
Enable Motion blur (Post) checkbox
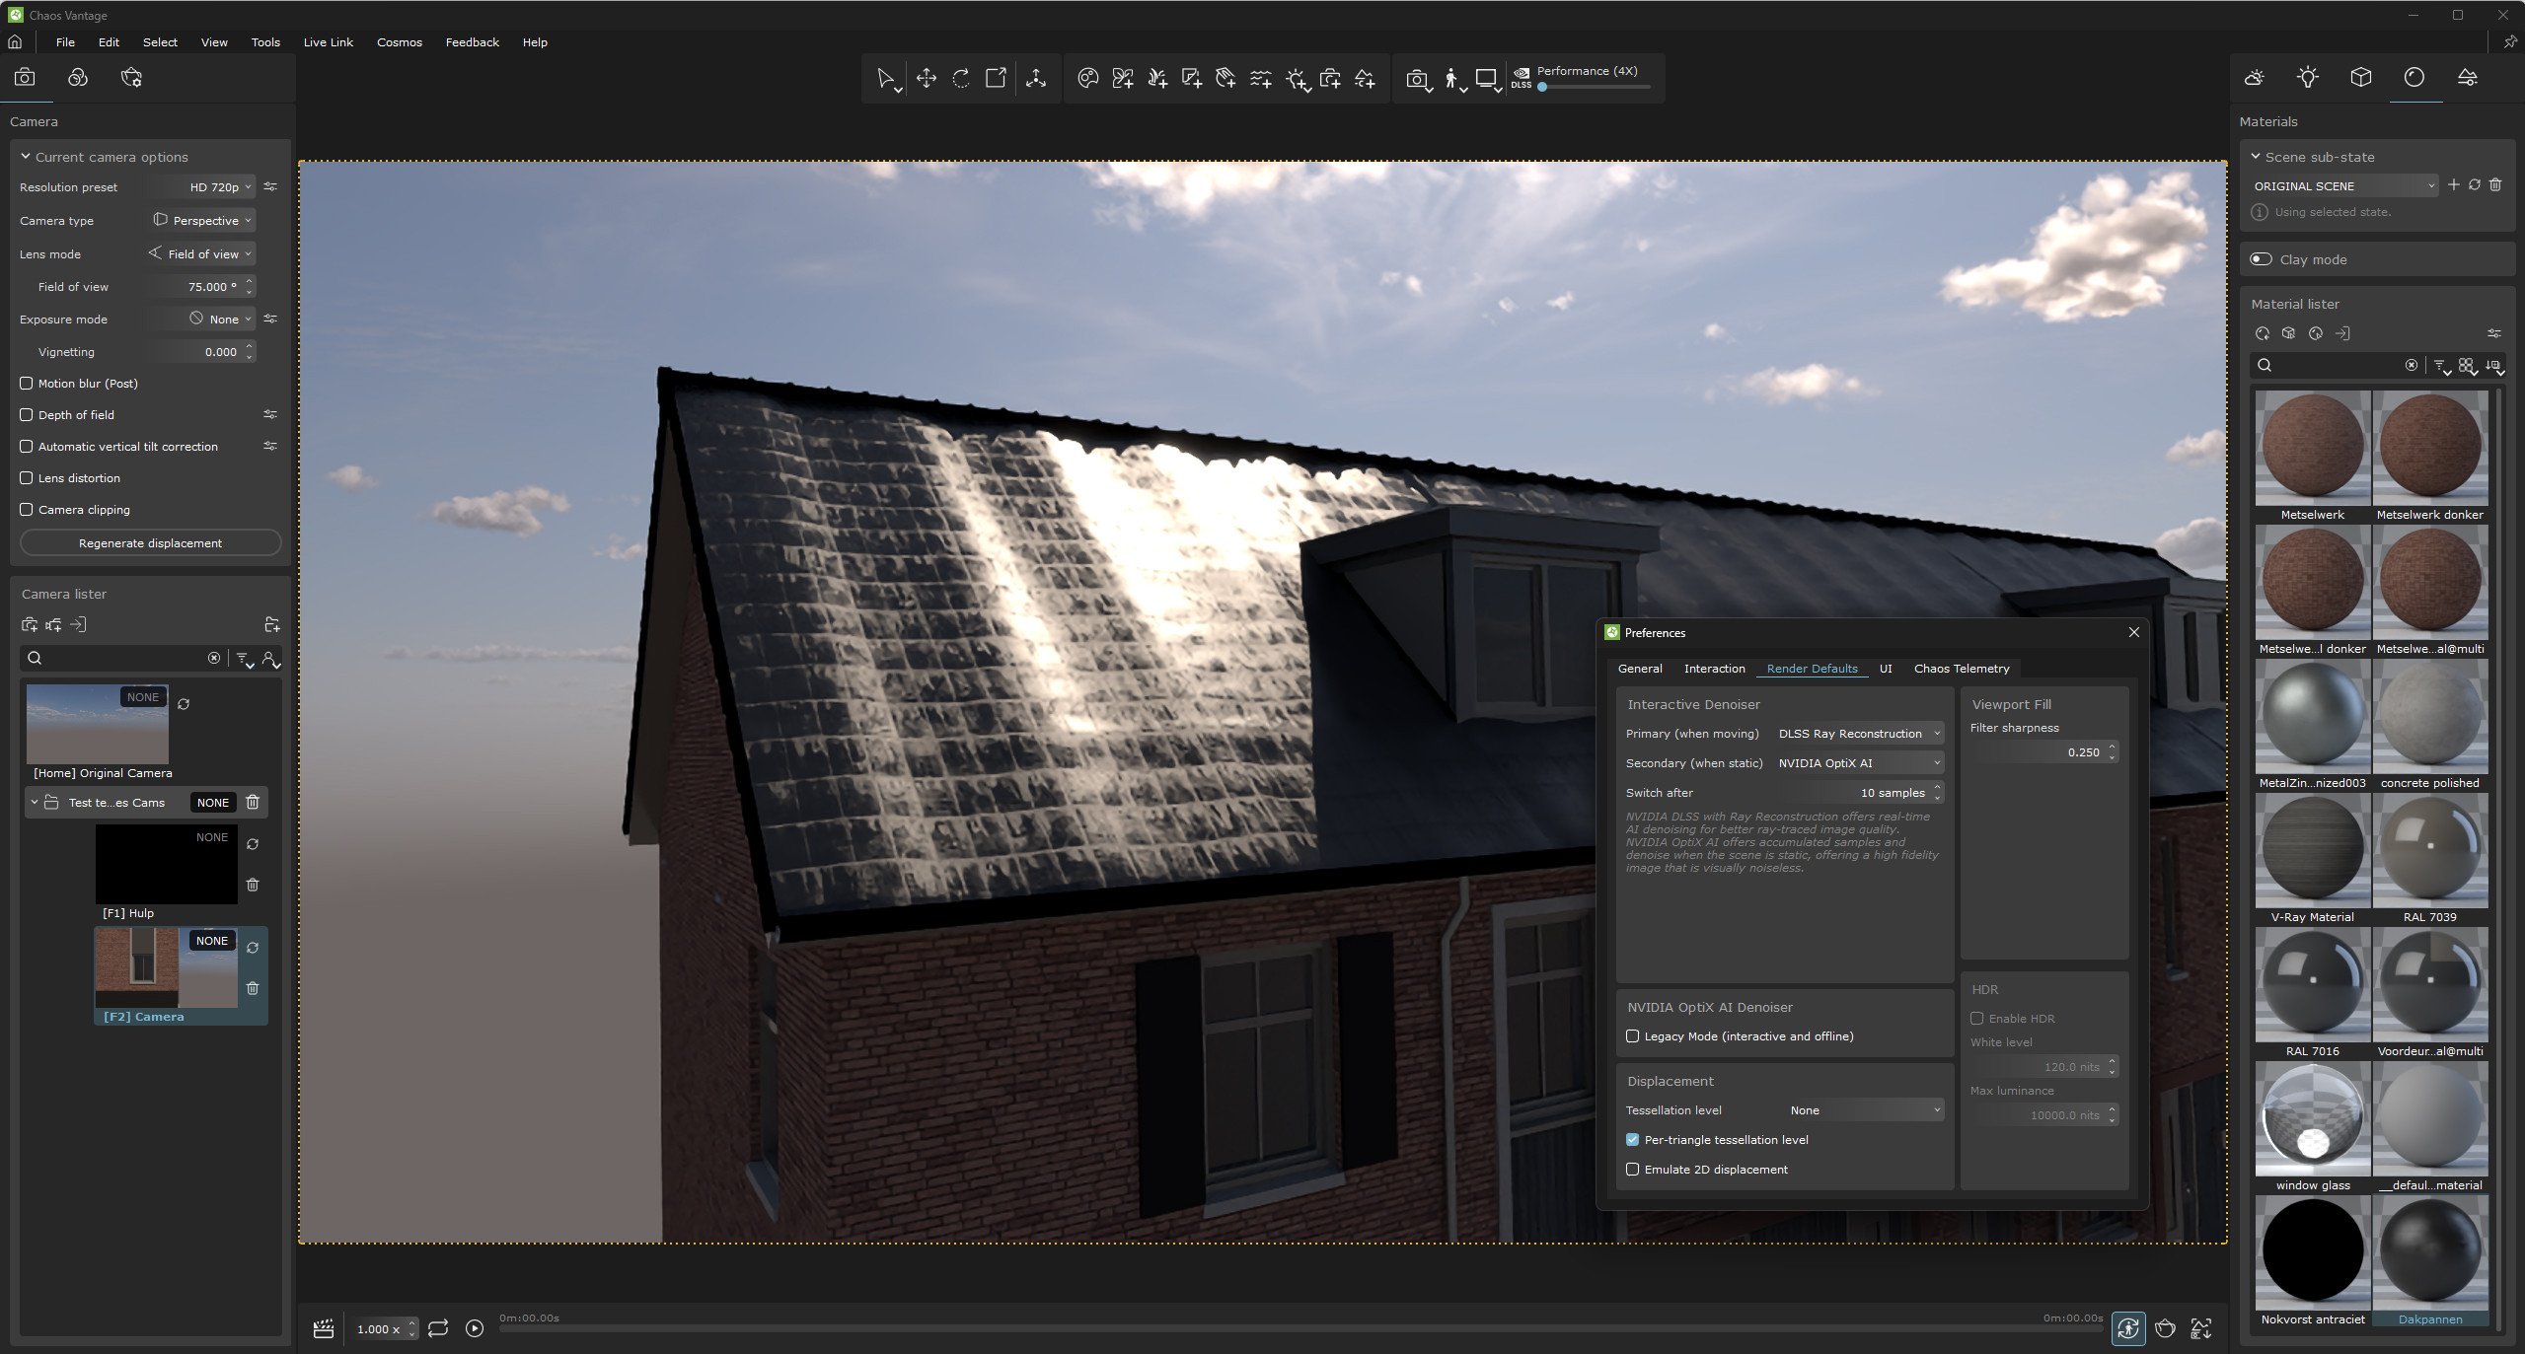(x=27, y=384)
